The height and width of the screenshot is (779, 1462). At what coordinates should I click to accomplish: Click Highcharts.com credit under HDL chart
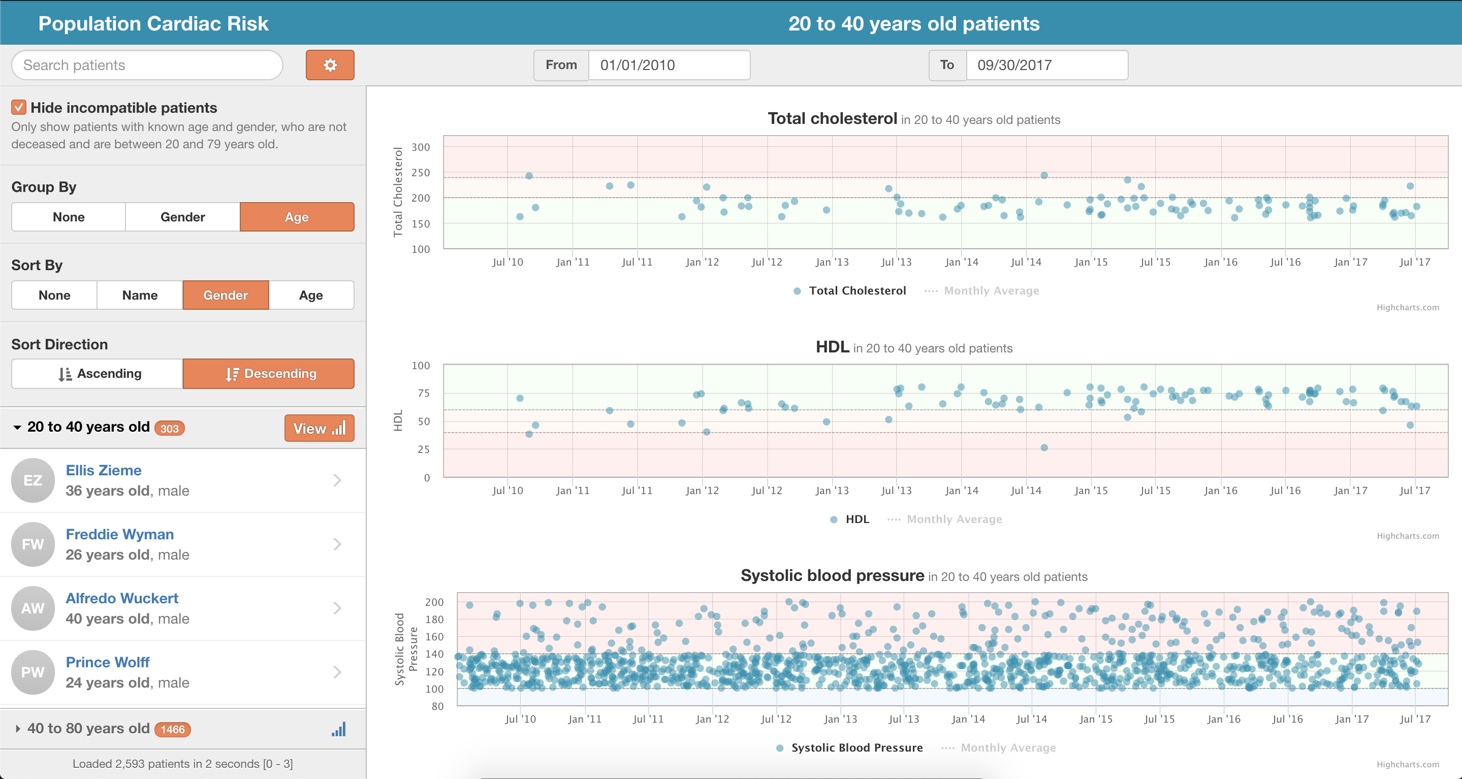click(x=1408, y=536)
